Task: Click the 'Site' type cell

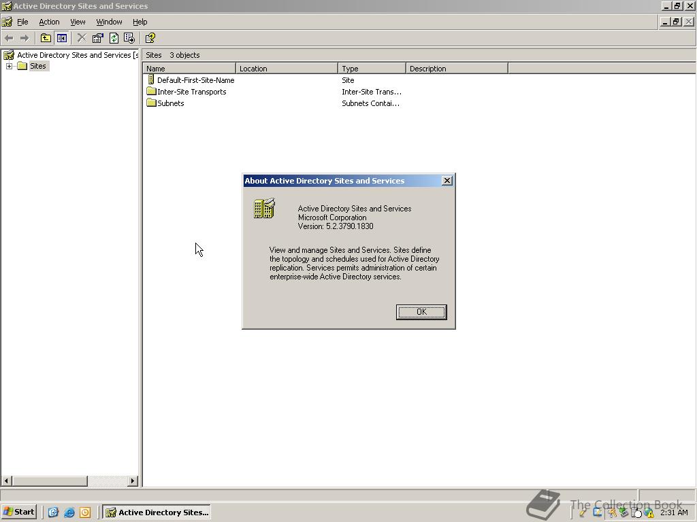Action: 348,80
